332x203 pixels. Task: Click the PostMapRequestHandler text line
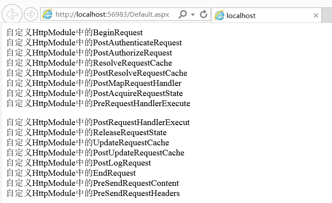pos(94,83)
